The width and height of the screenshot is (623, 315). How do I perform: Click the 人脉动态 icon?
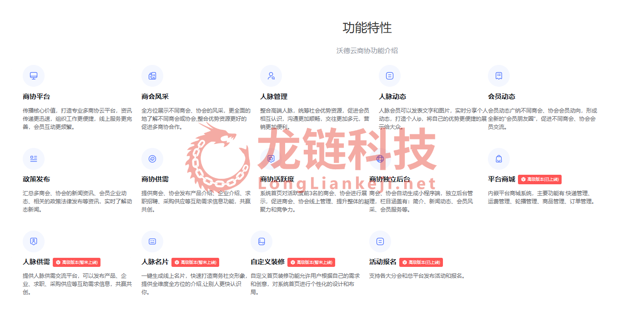390,76
